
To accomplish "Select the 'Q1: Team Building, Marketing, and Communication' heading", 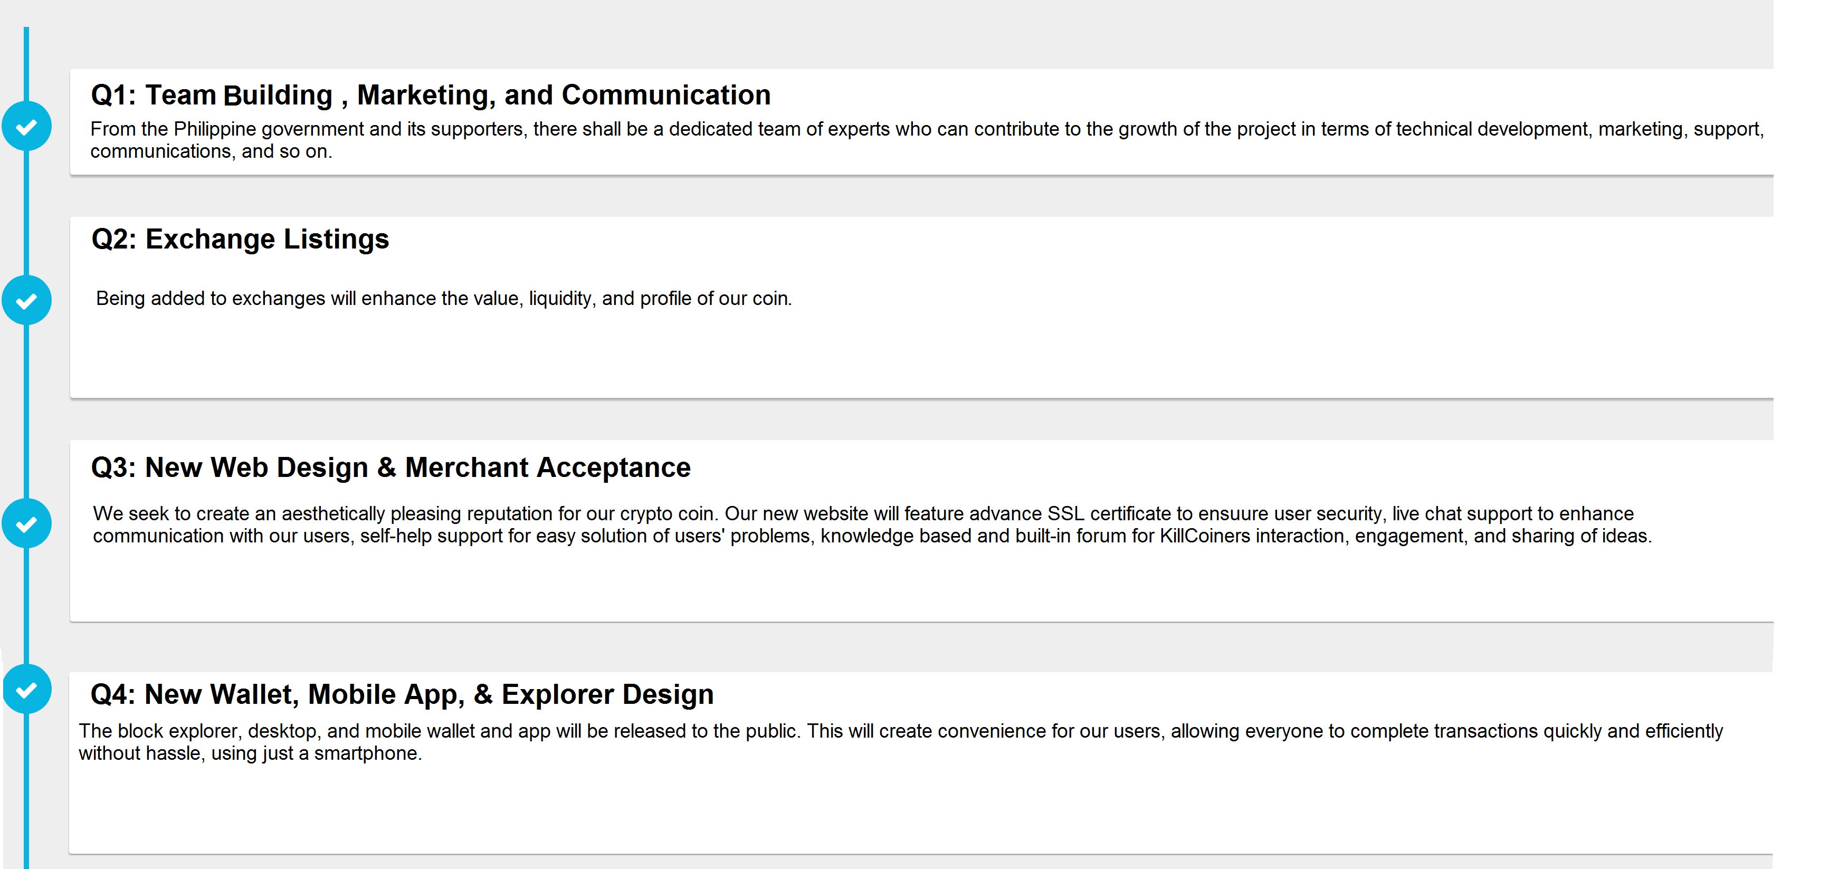I will pos(431,96).
